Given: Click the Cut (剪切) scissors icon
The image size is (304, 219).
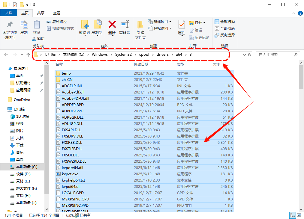Looking at the screenshot, I should coord(35,39).
